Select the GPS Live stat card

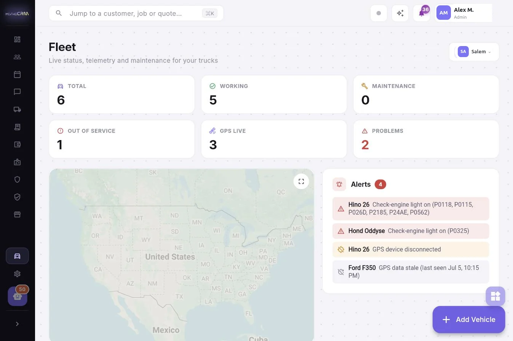pyautogui.click(x=274, y=139)
